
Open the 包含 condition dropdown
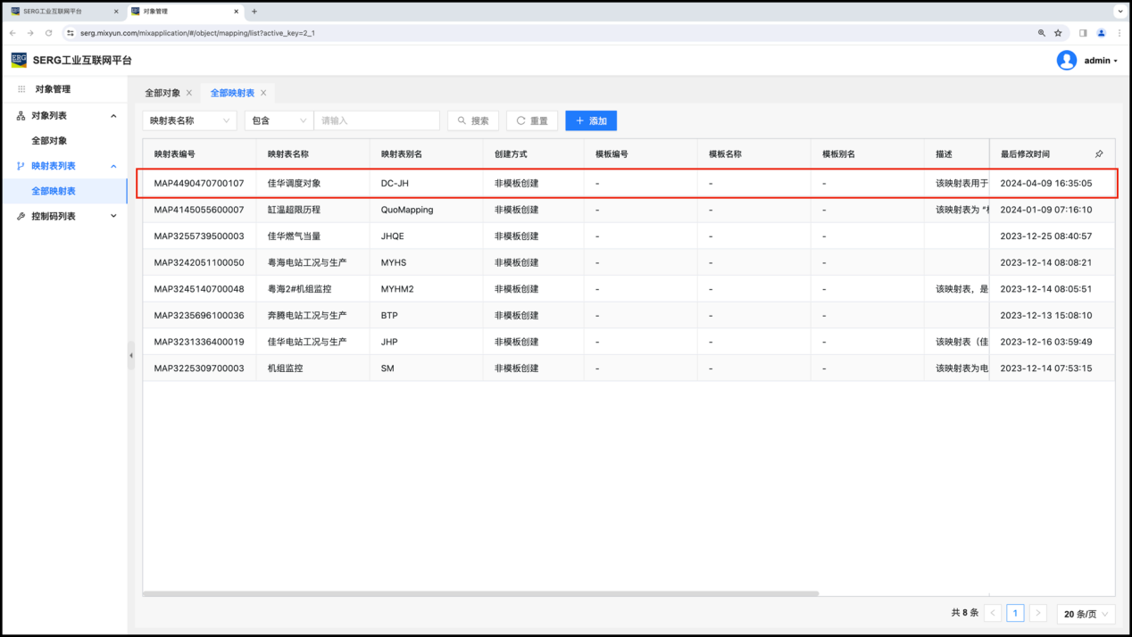click(279, 120)
